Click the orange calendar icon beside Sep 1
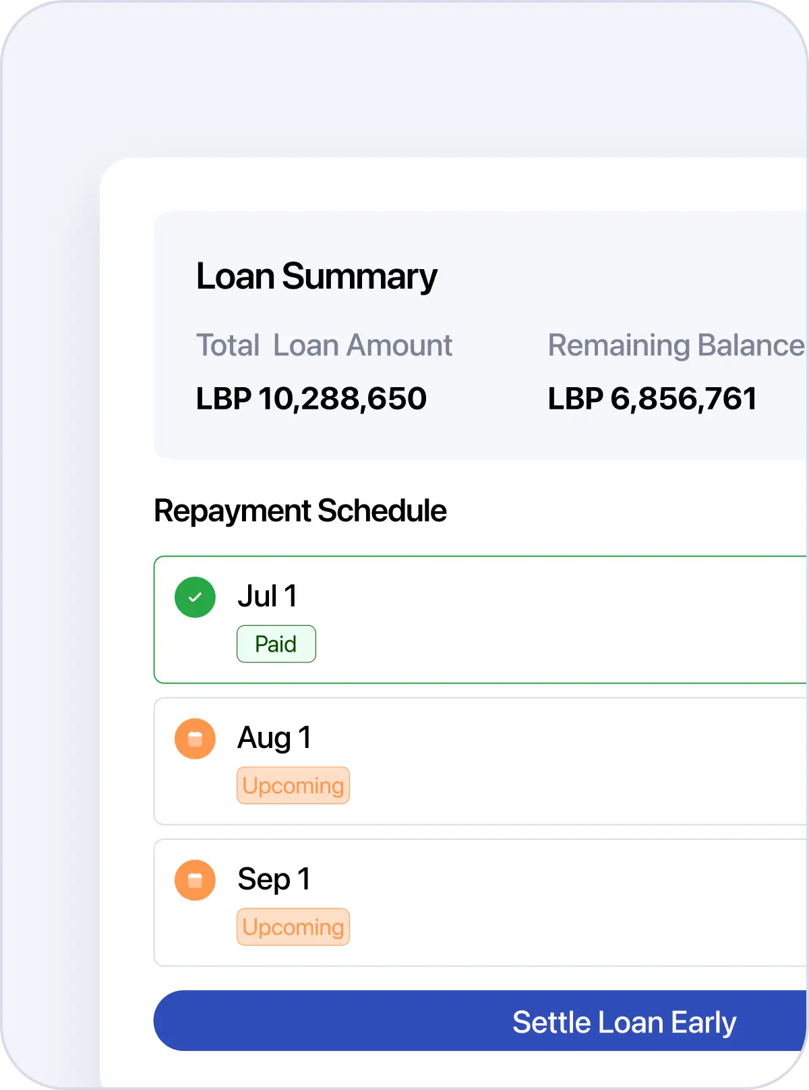Screen dimensions: 809x1090 tap(195, 880)
